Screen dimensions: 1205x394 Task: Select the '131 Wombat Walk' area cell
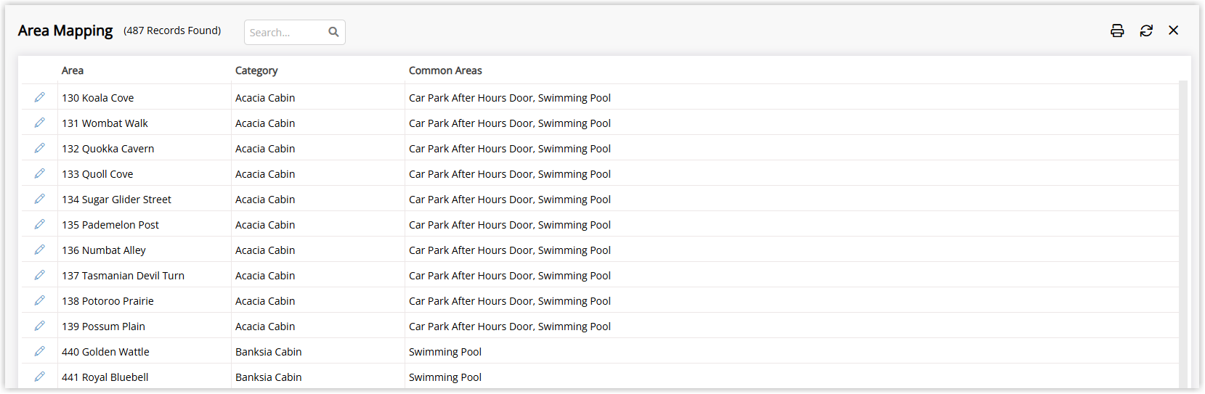(x=145, y=123)
